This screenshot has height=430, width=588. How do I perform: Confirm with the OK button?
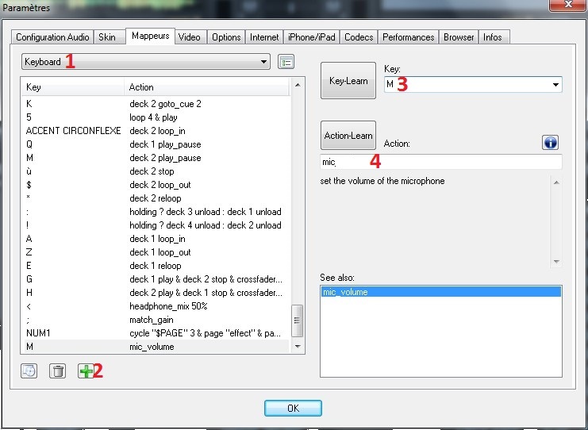tap(293, 409)
